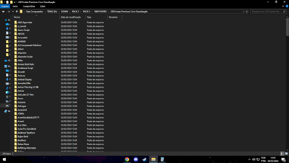289x163 pixels.
Task: Sort by Data de modificação column
Action: [x=71, y=17]
